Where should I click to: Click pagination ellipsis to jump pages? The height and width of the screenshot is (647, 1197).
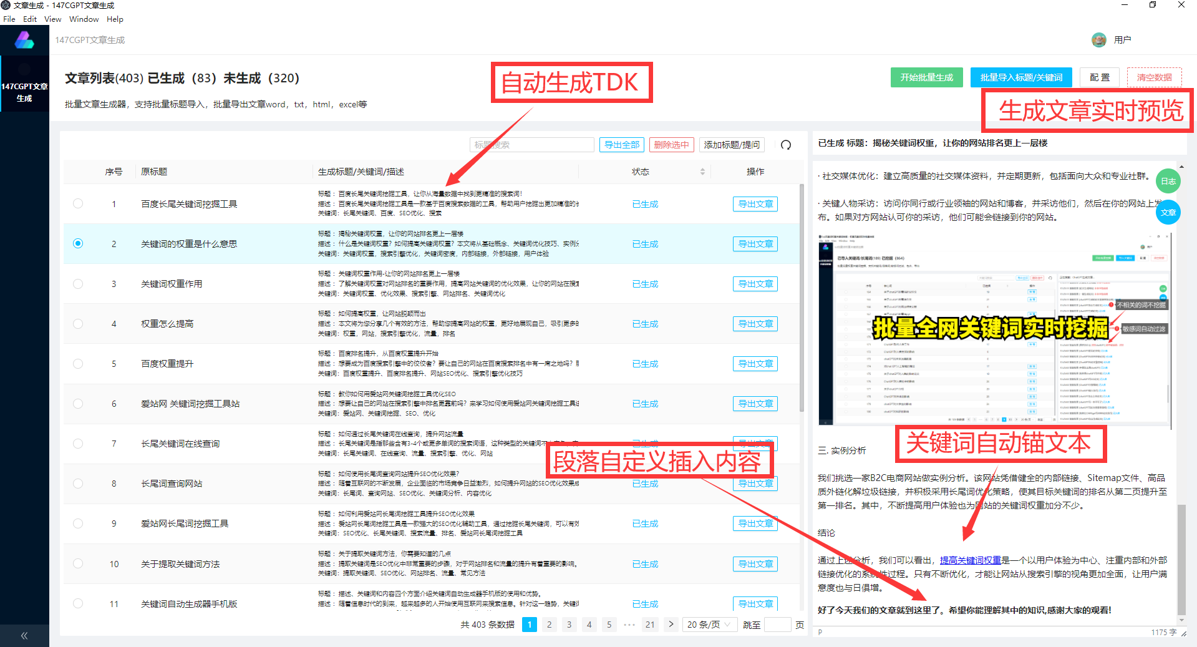point(629,624)
